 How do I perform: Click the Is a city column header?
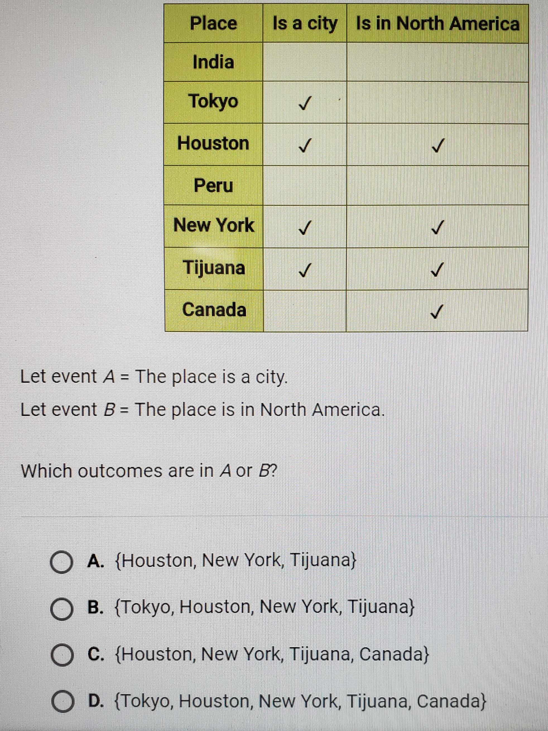click(305, 24)
